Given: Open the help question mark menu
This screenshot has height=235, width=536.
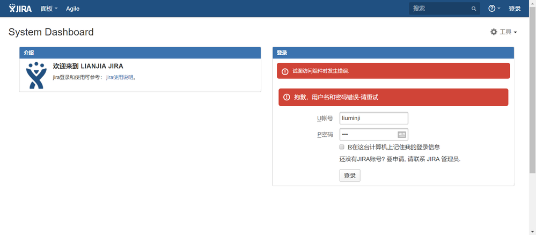Looking at the screenshot, I should [x=494, y=9].
